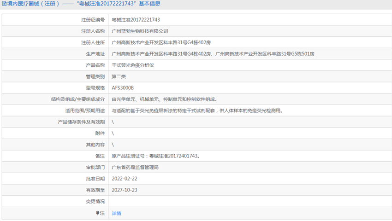
Task: Select remark '原产品注册证号：粤械注准20172401743'
Action: pyautogui.click(x=155, y=156)
